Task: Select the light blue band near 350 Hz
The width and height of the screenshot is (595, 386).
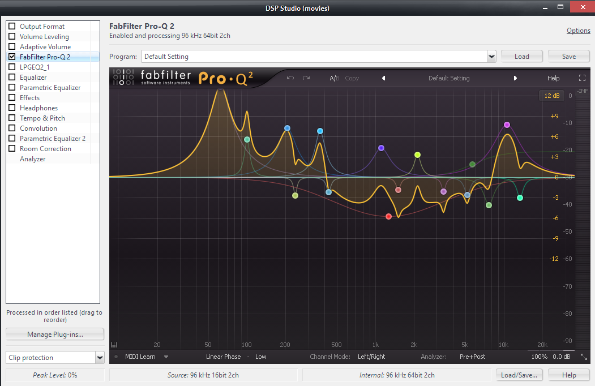Action: tap(320, 131)
